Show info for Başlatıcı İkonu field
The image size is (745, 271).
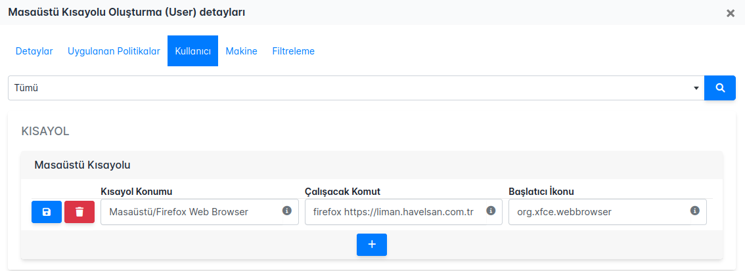tap(695, 211)
